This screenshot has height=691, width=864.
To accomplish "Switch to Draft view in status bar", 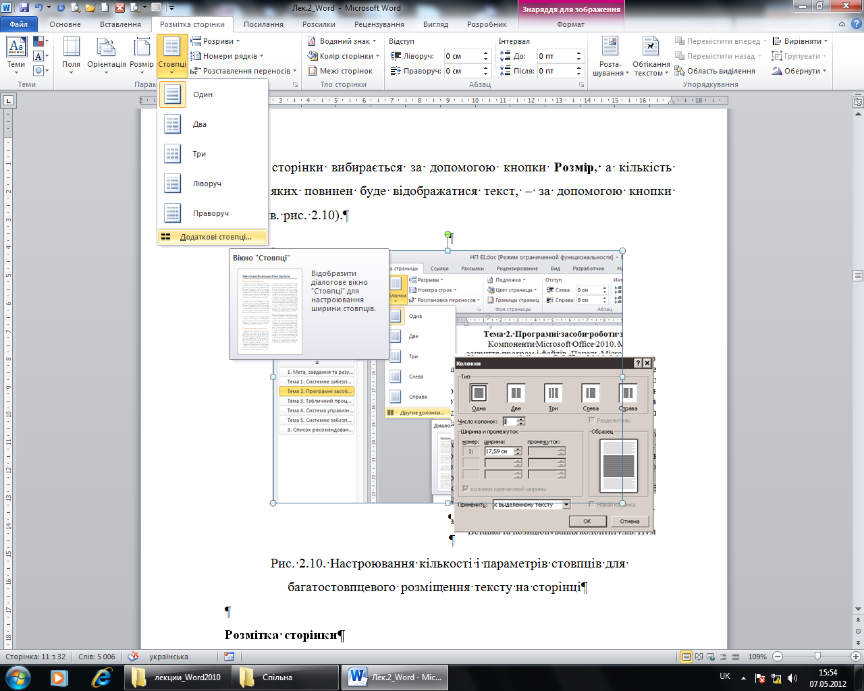I will 735,657.
